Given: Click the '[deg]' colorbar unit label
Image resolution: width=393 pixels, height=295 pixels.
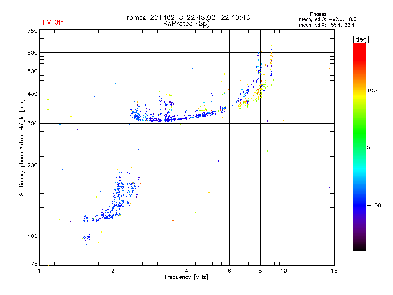Looking at the screenshot, I should [361, 39].
